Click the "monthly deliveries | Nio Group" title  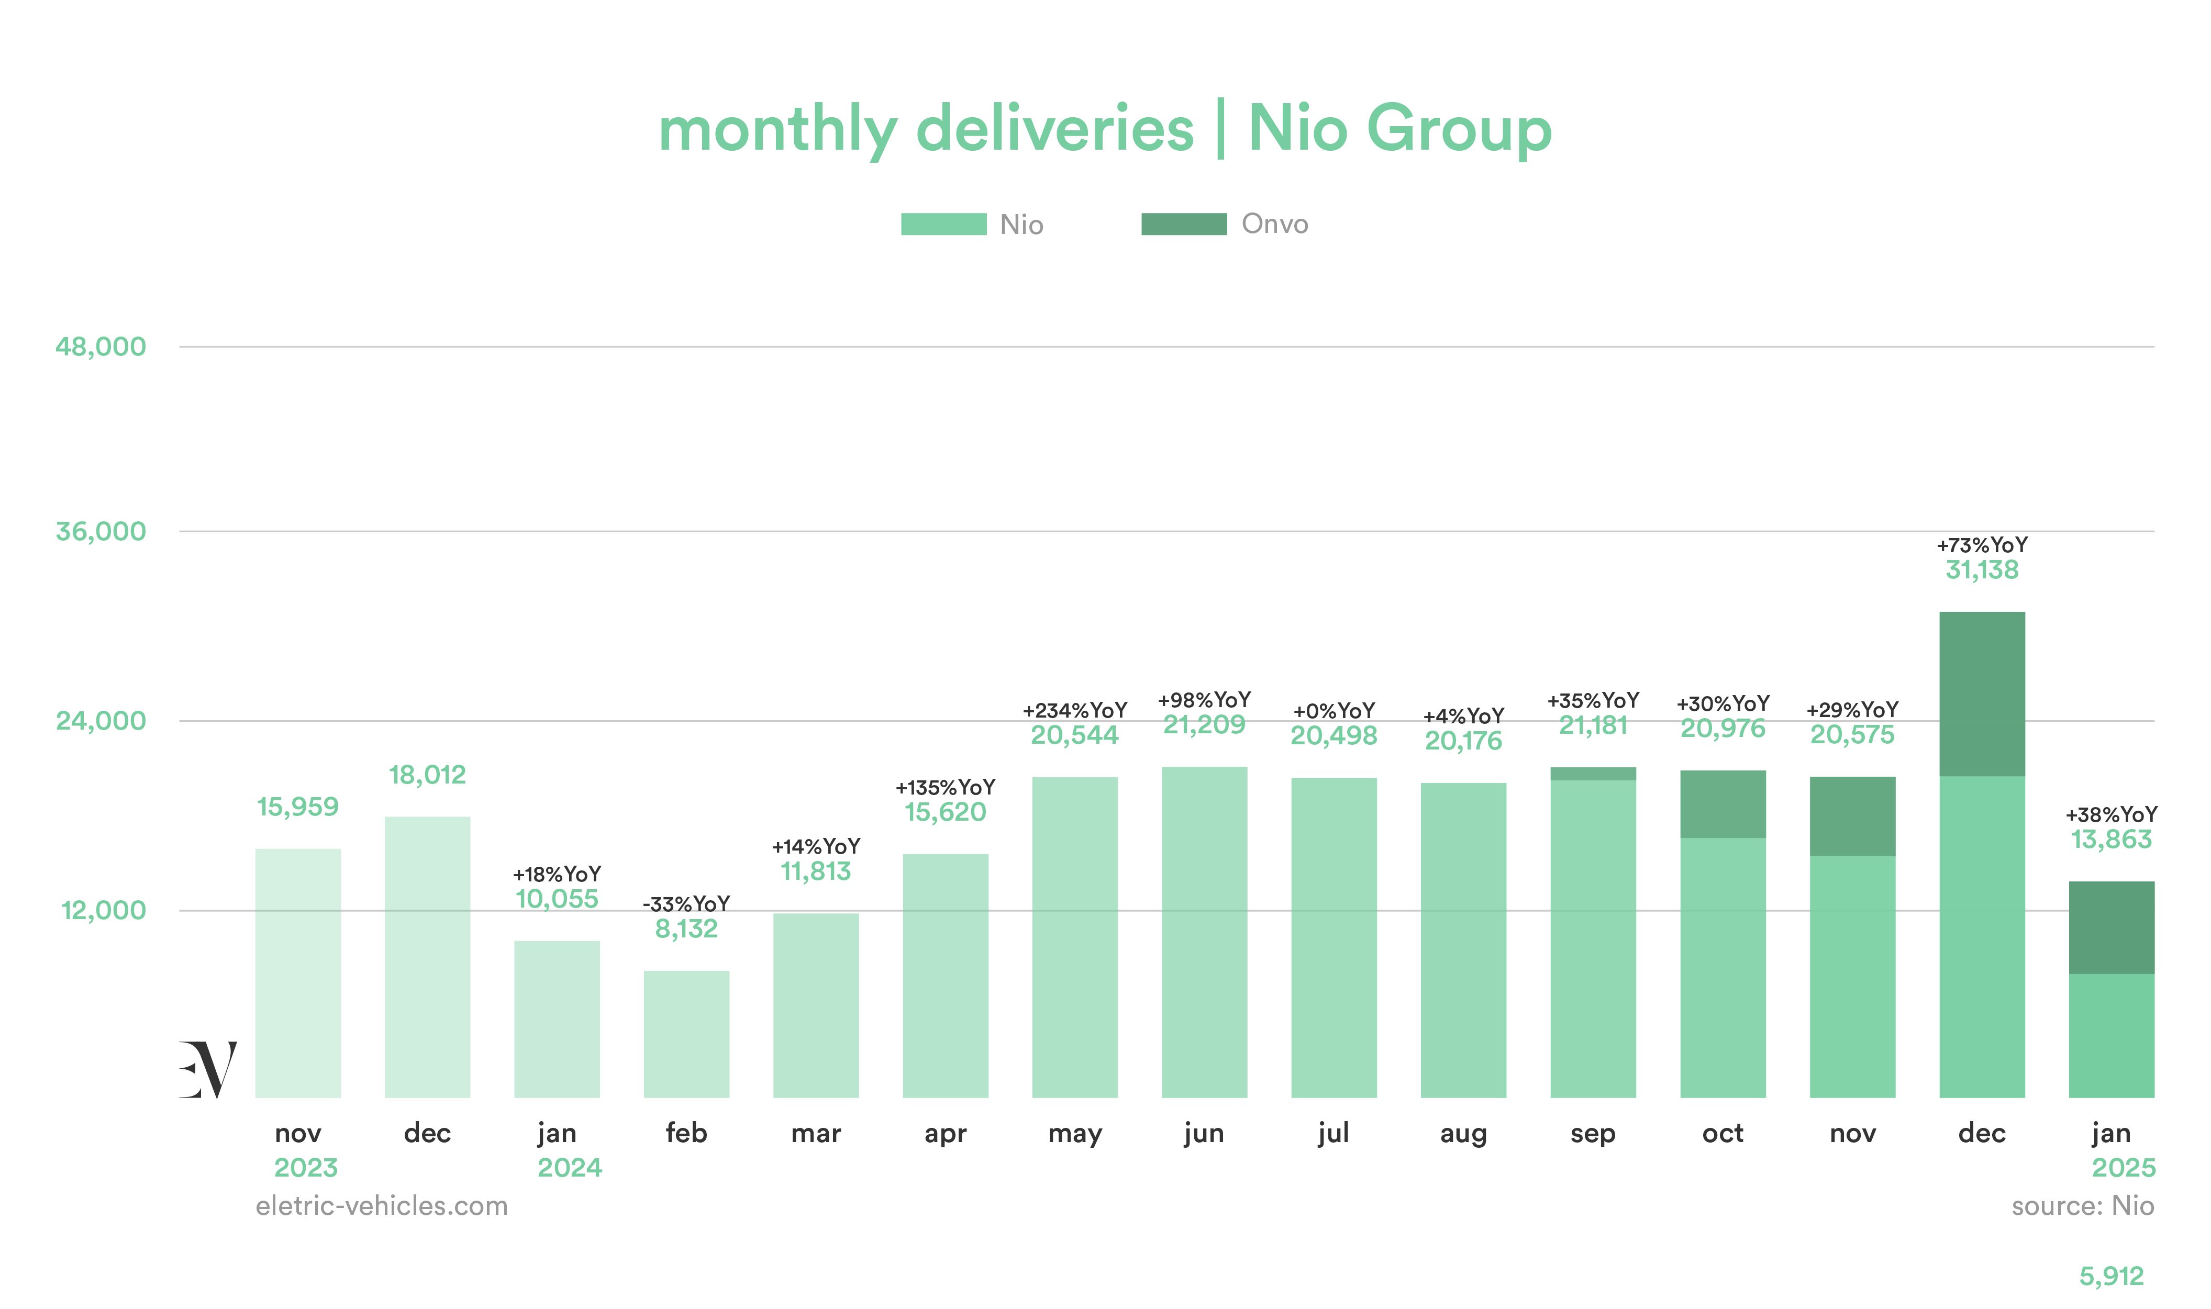pyautogui.click(x=1106, y=130)
